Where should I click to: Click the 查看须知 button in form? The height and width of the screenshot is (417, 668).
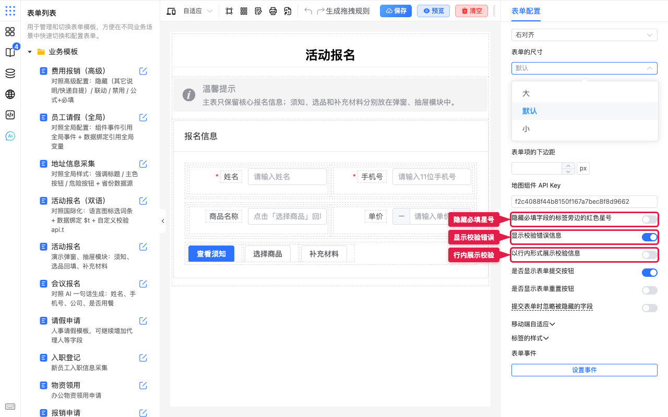[211, 254]
